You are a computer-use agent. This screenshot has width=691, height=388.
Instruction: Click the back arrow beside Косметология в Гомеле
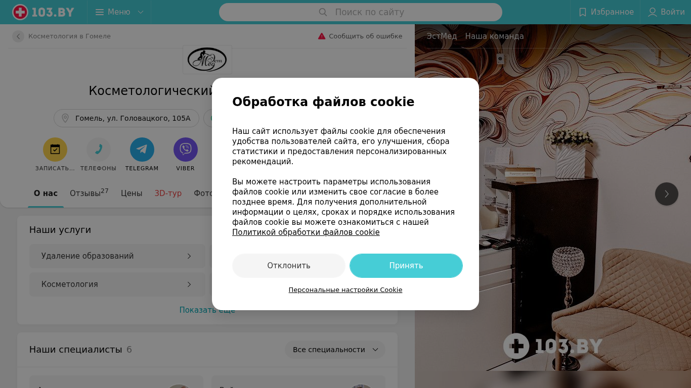(18, 36)
